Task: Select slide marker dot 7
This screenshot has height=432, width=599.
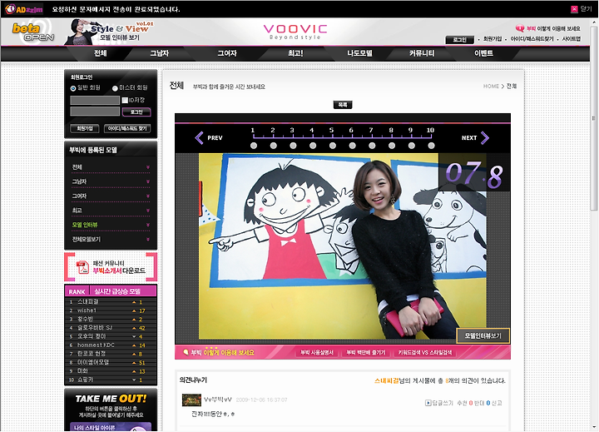Action: [372, 146]
